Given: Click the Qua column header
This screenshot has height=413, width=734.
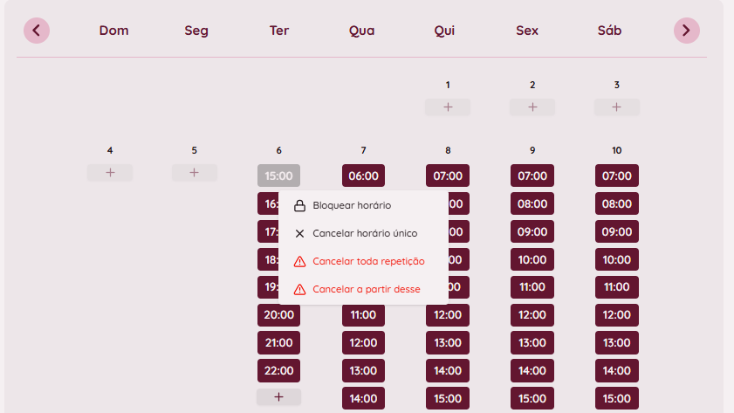Looking at the screenshot, I should [x=361, y=31].
